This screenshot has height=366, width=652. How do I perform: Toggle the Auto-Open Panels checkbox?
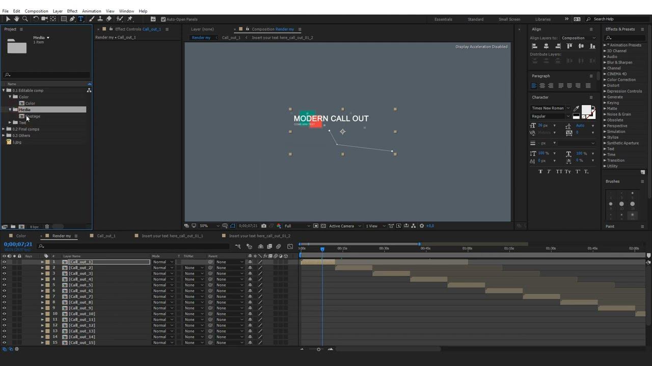tap(163, 19)
